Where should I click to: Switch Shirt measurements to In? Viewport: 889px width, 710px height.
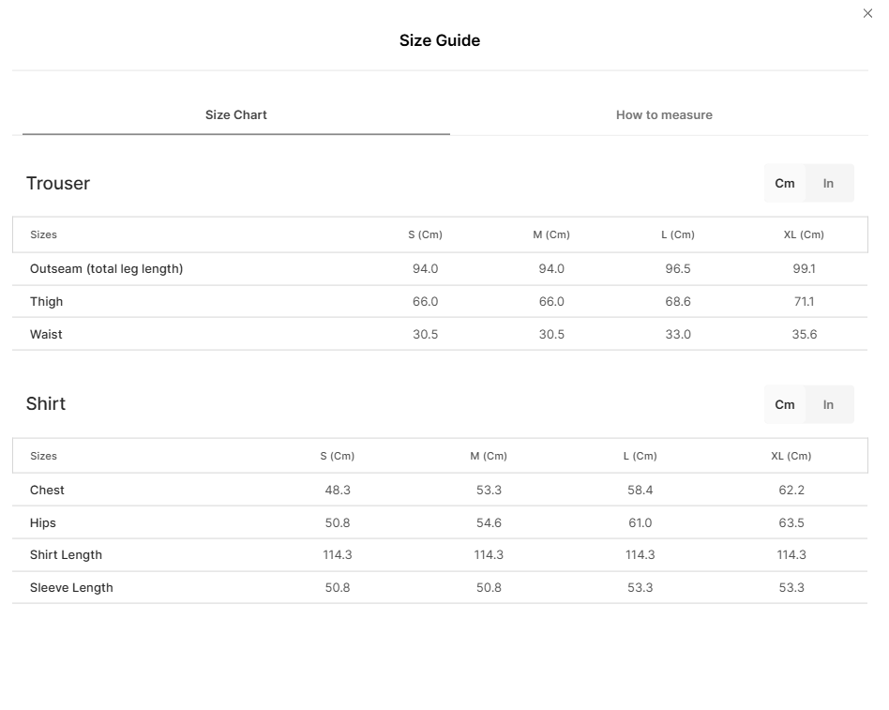point(828,404)
